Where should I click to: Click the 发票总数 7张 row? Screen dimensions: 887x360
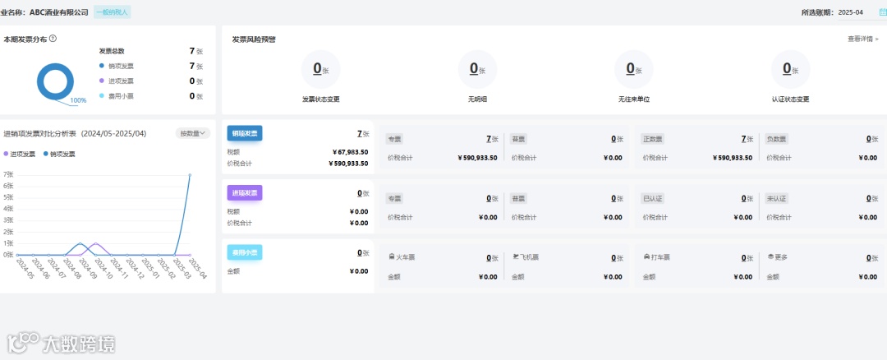[151, 51]
